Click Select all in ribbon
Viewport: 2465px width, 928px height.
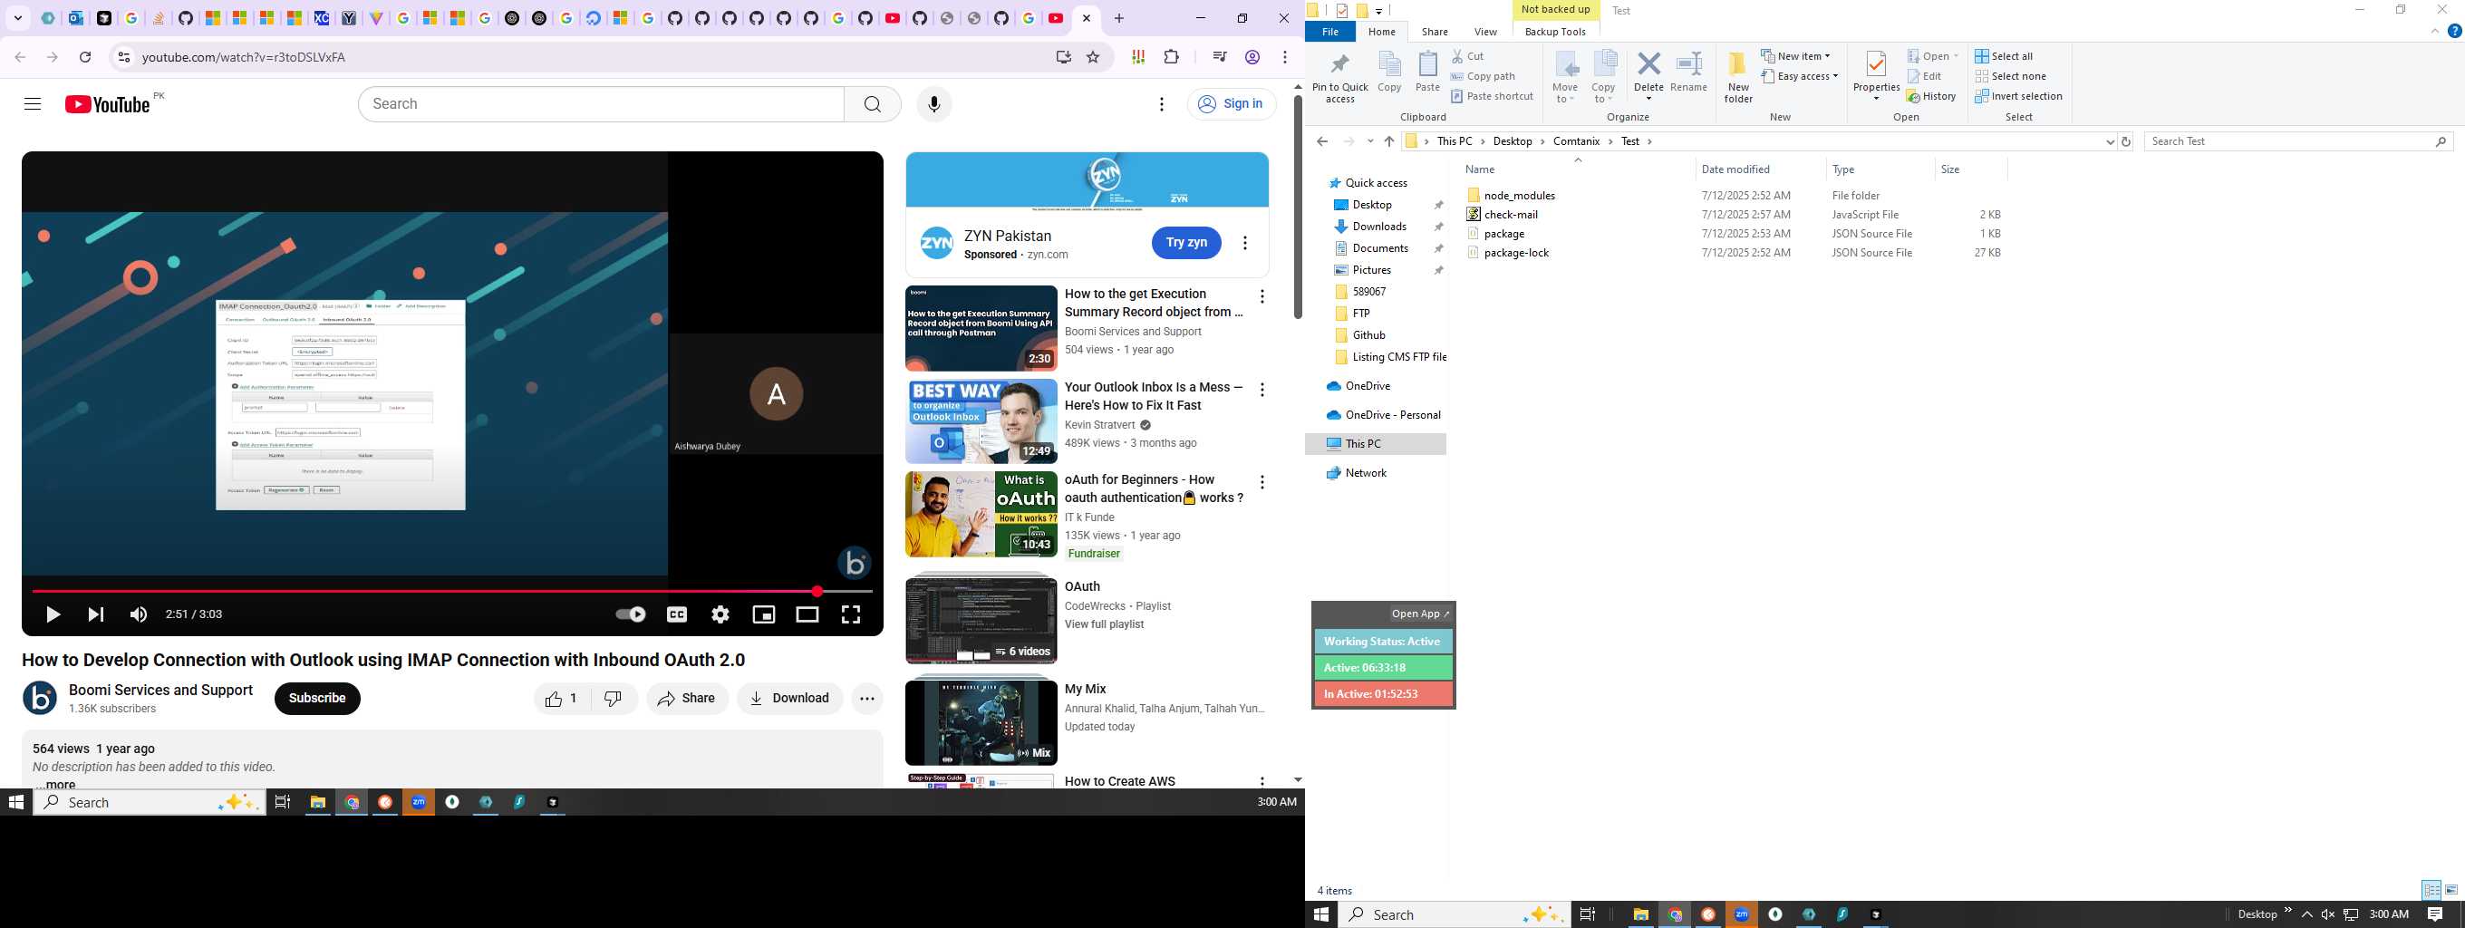pos(2004,56)
